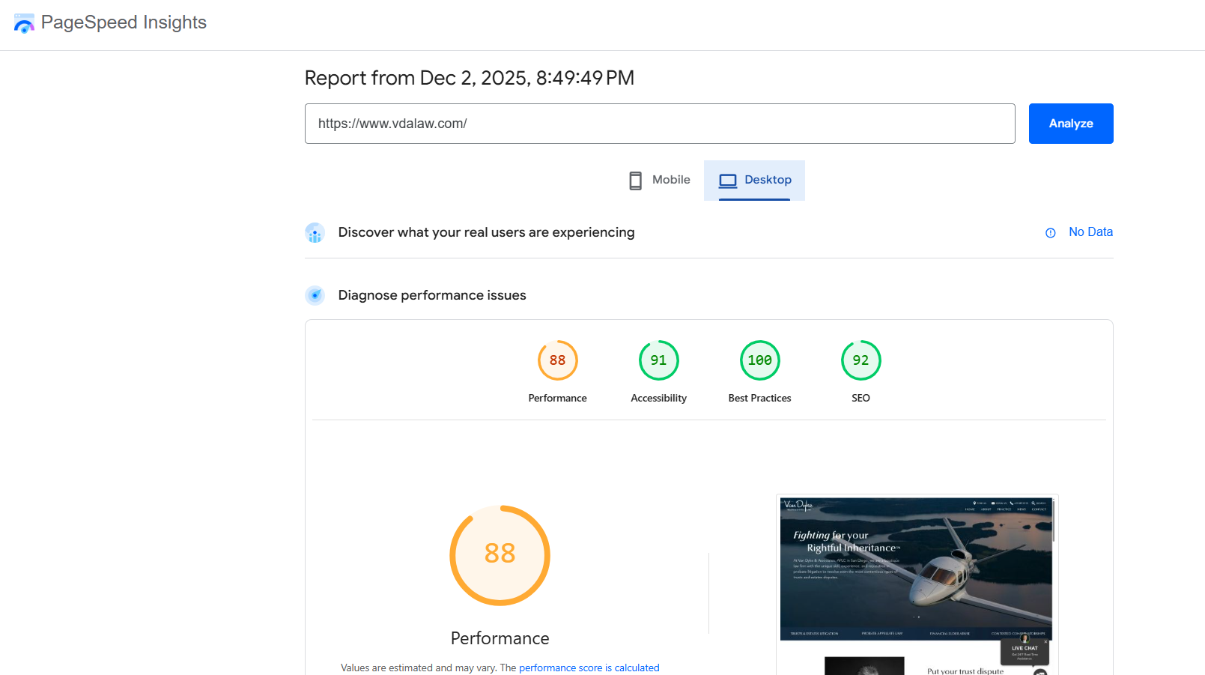Screen dimensions: 1205x675
Task: Click the Accessibility category label
Action: (x=659, y=398)
